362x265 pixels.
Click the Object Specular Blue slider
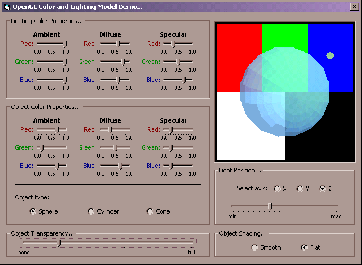170,166
